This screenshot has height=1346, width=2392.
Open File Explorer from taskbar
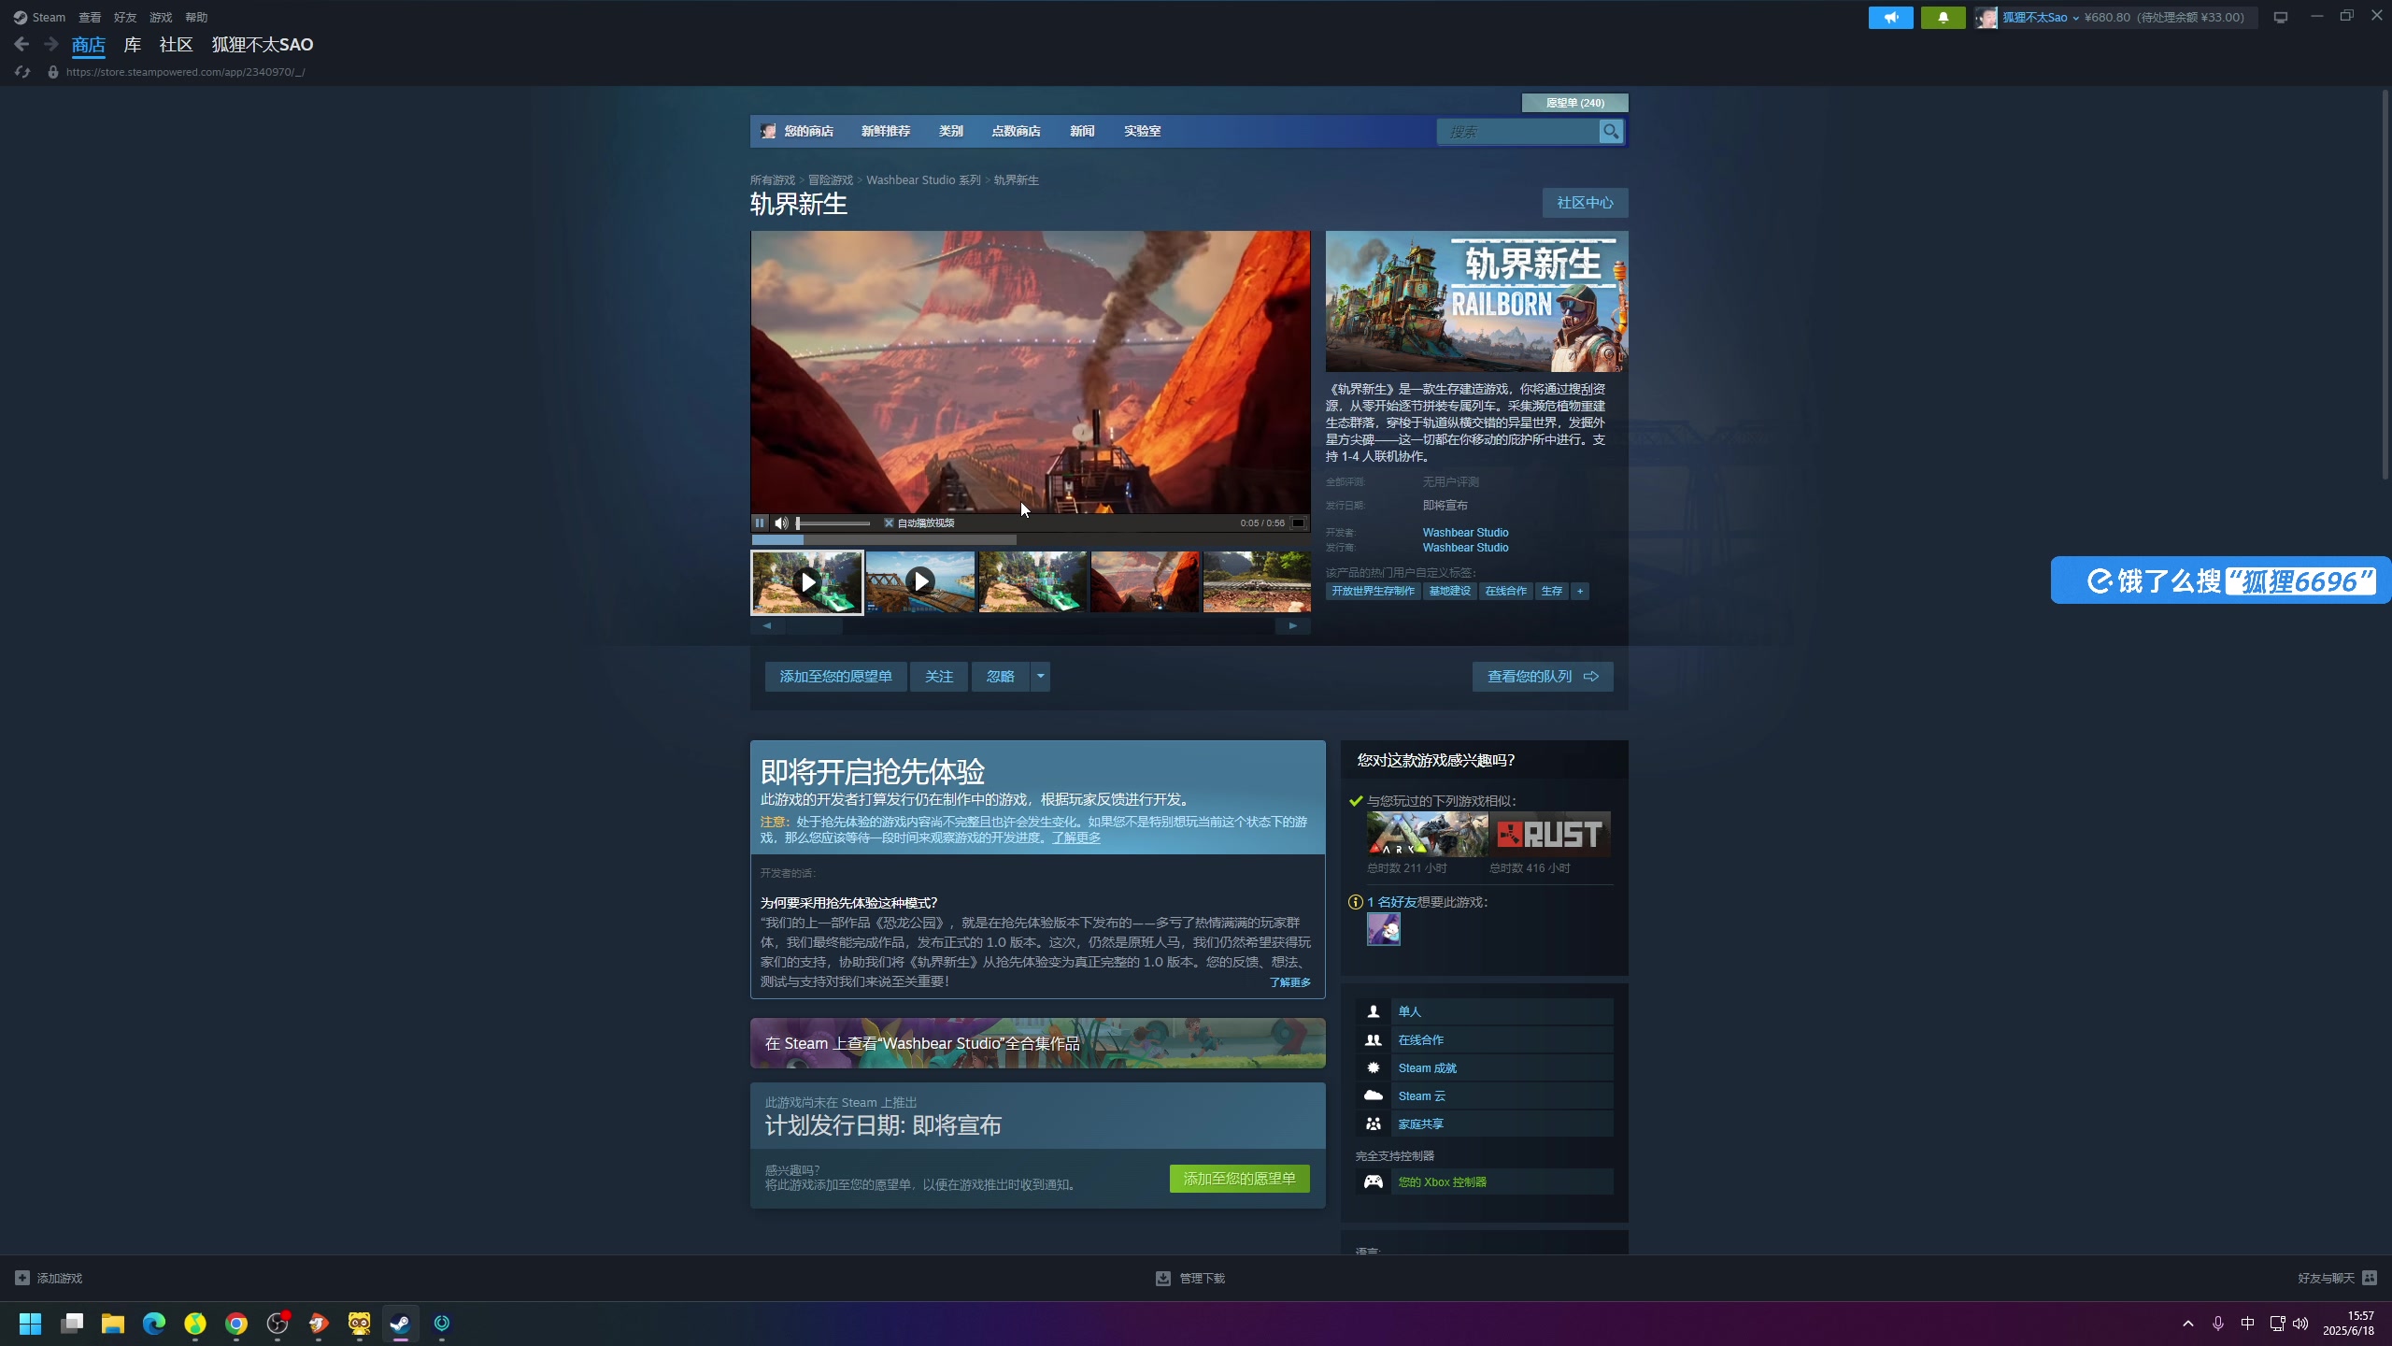coord(113,1324)
